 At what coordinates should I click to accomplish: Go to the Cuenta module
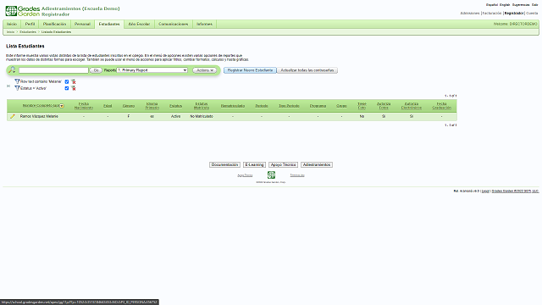click(532, 14)
